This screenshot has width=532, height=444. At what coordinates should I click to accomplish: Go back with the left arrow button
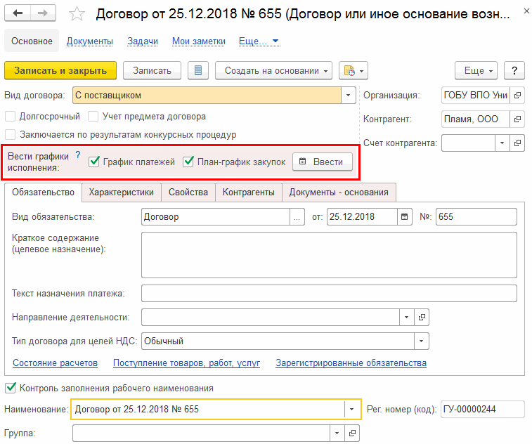pyautogui.click(x=18, y=13)
